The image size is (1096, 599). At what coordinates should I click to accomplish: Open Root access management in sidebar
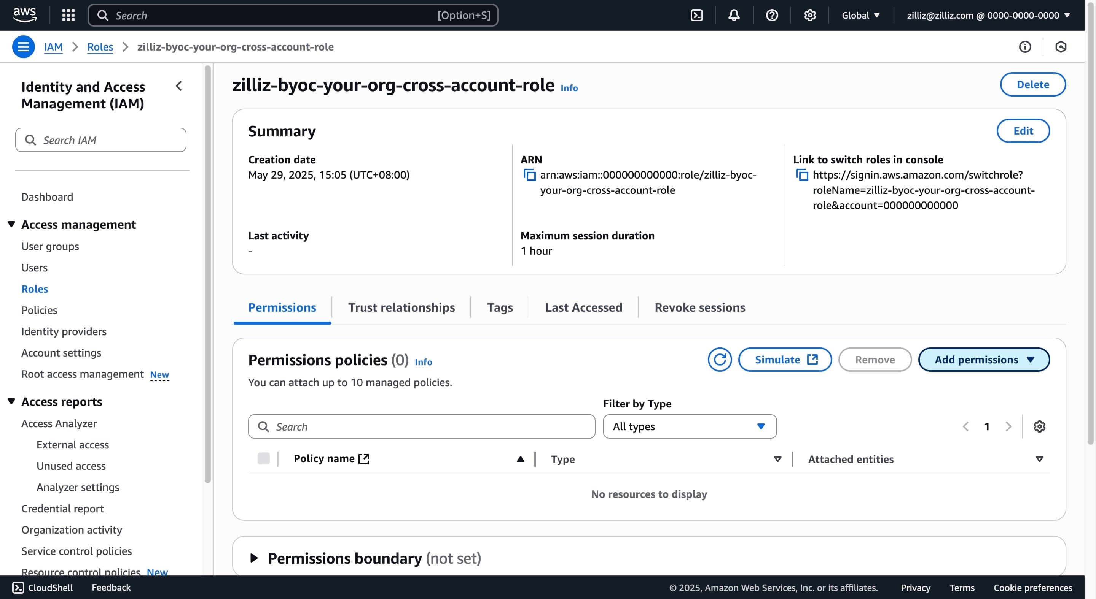pos(83,374)
